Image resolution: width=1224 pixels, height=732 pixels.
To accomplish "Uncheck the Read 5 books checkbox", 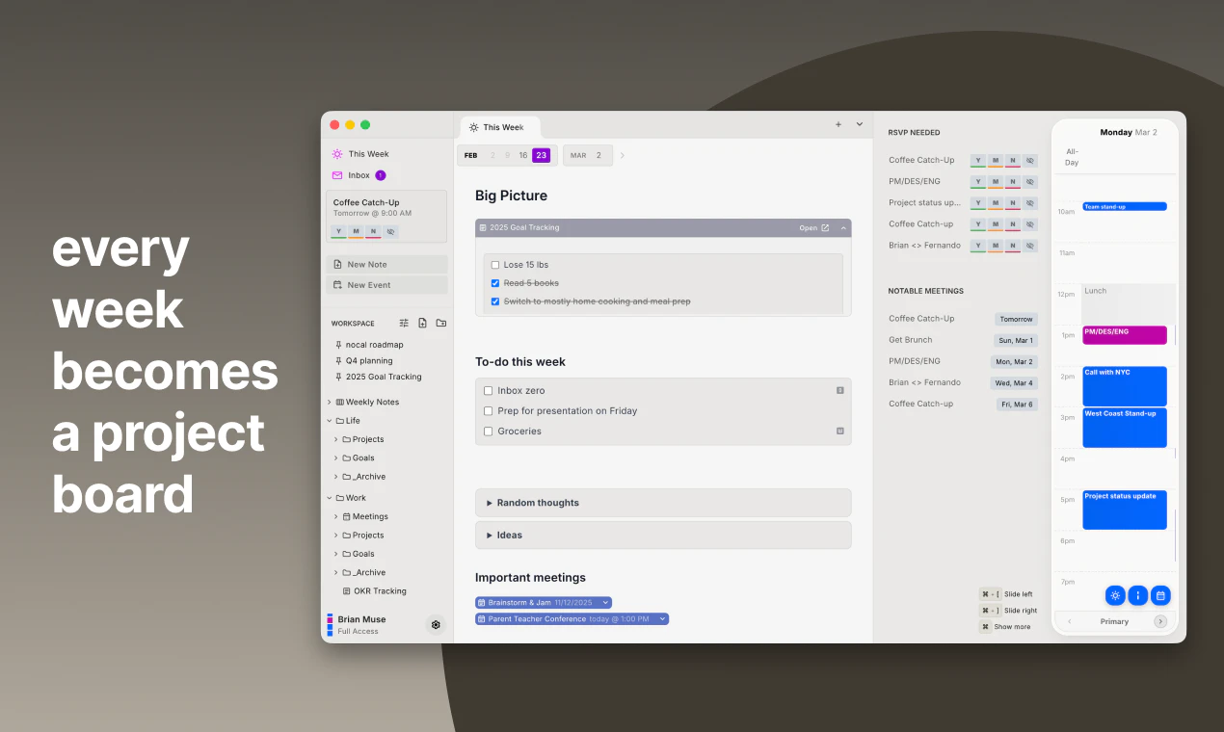I will pyautogui.click(x=495, y=283).
